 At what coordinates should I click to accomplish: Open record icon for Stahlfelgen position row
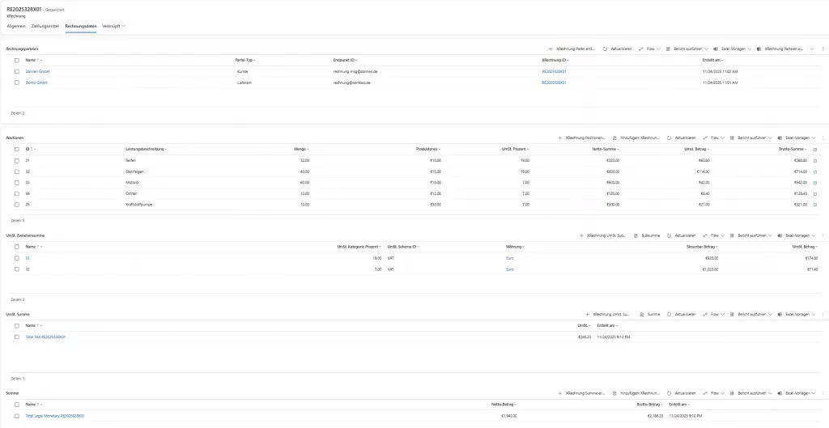(814, 172)
